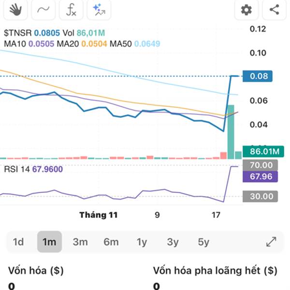The image size is (290, 290).
Task: Show the 5y chart range
Action: [x=203, y=242]
